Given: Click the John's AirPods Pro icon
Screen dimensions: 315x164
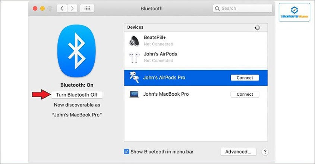Looking at the screenshot, I should pos(134,78).
